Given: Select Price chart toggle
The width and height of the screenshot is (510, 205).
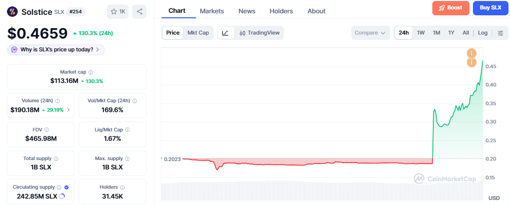Looking at the screenshot, I should [173, 33].
